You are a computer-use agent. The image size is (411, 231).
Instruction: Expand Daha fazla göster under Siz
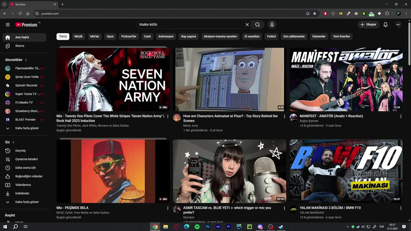24,202
